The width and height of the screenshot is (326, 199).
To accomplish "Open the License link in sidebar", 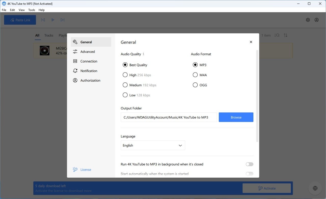I will [x=86, y=170].
